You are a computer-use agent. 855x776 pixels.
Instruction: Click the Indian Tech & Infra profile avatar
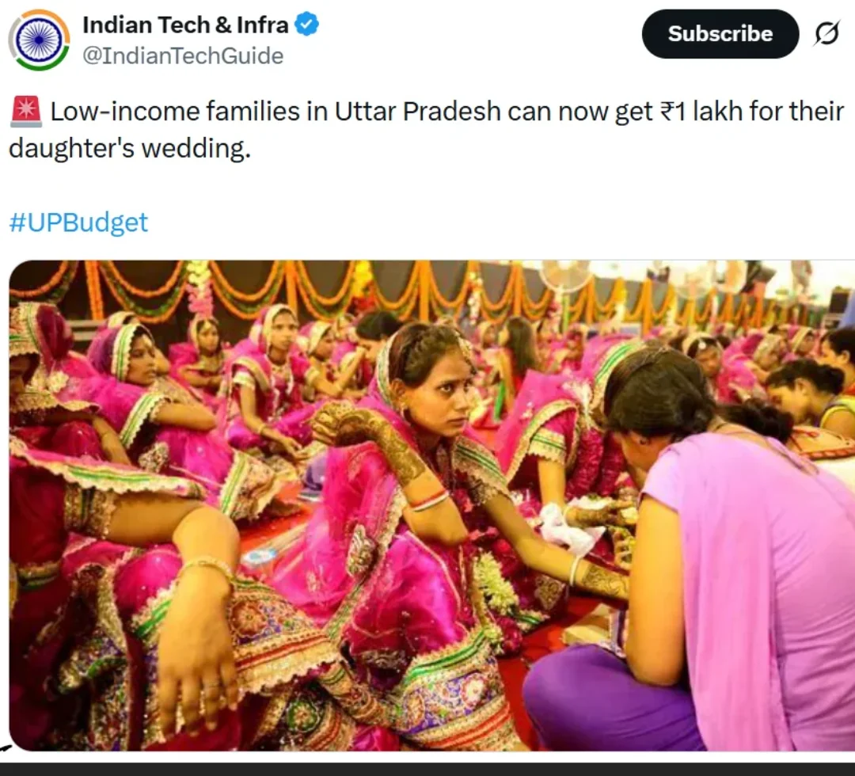coord(39,40)
